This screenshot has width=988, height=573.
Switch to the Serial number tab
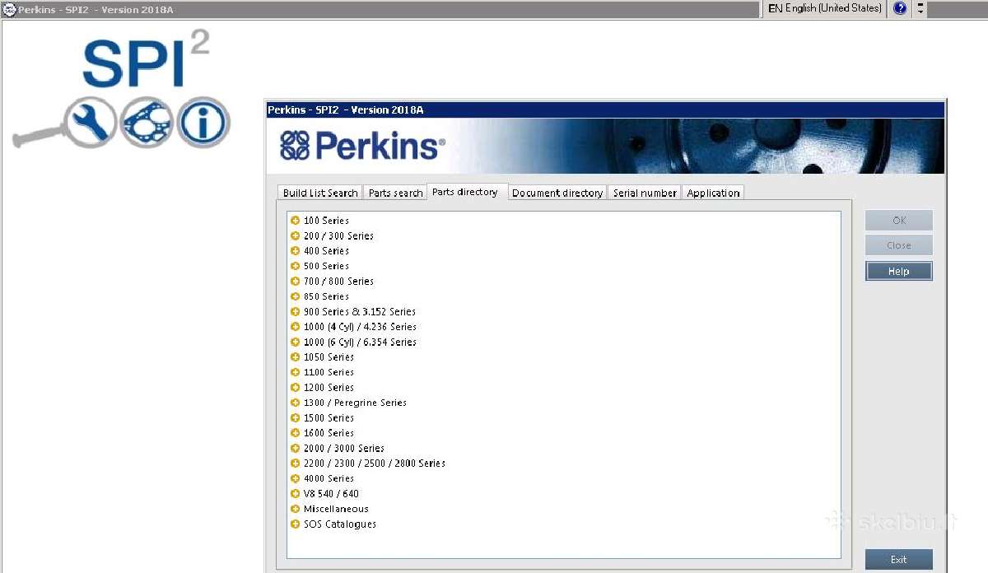[x=645, y=193]
